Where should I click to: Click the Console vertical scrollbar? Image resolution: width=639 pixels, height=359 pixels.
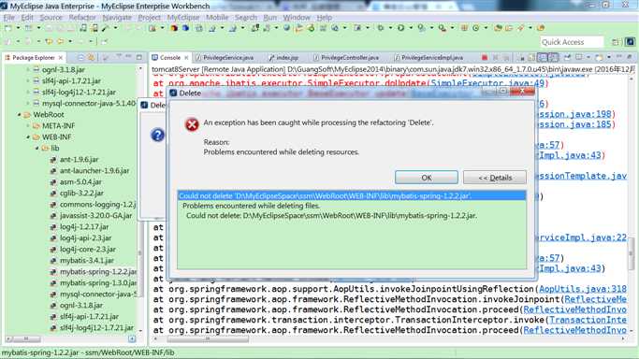point(631,252)
